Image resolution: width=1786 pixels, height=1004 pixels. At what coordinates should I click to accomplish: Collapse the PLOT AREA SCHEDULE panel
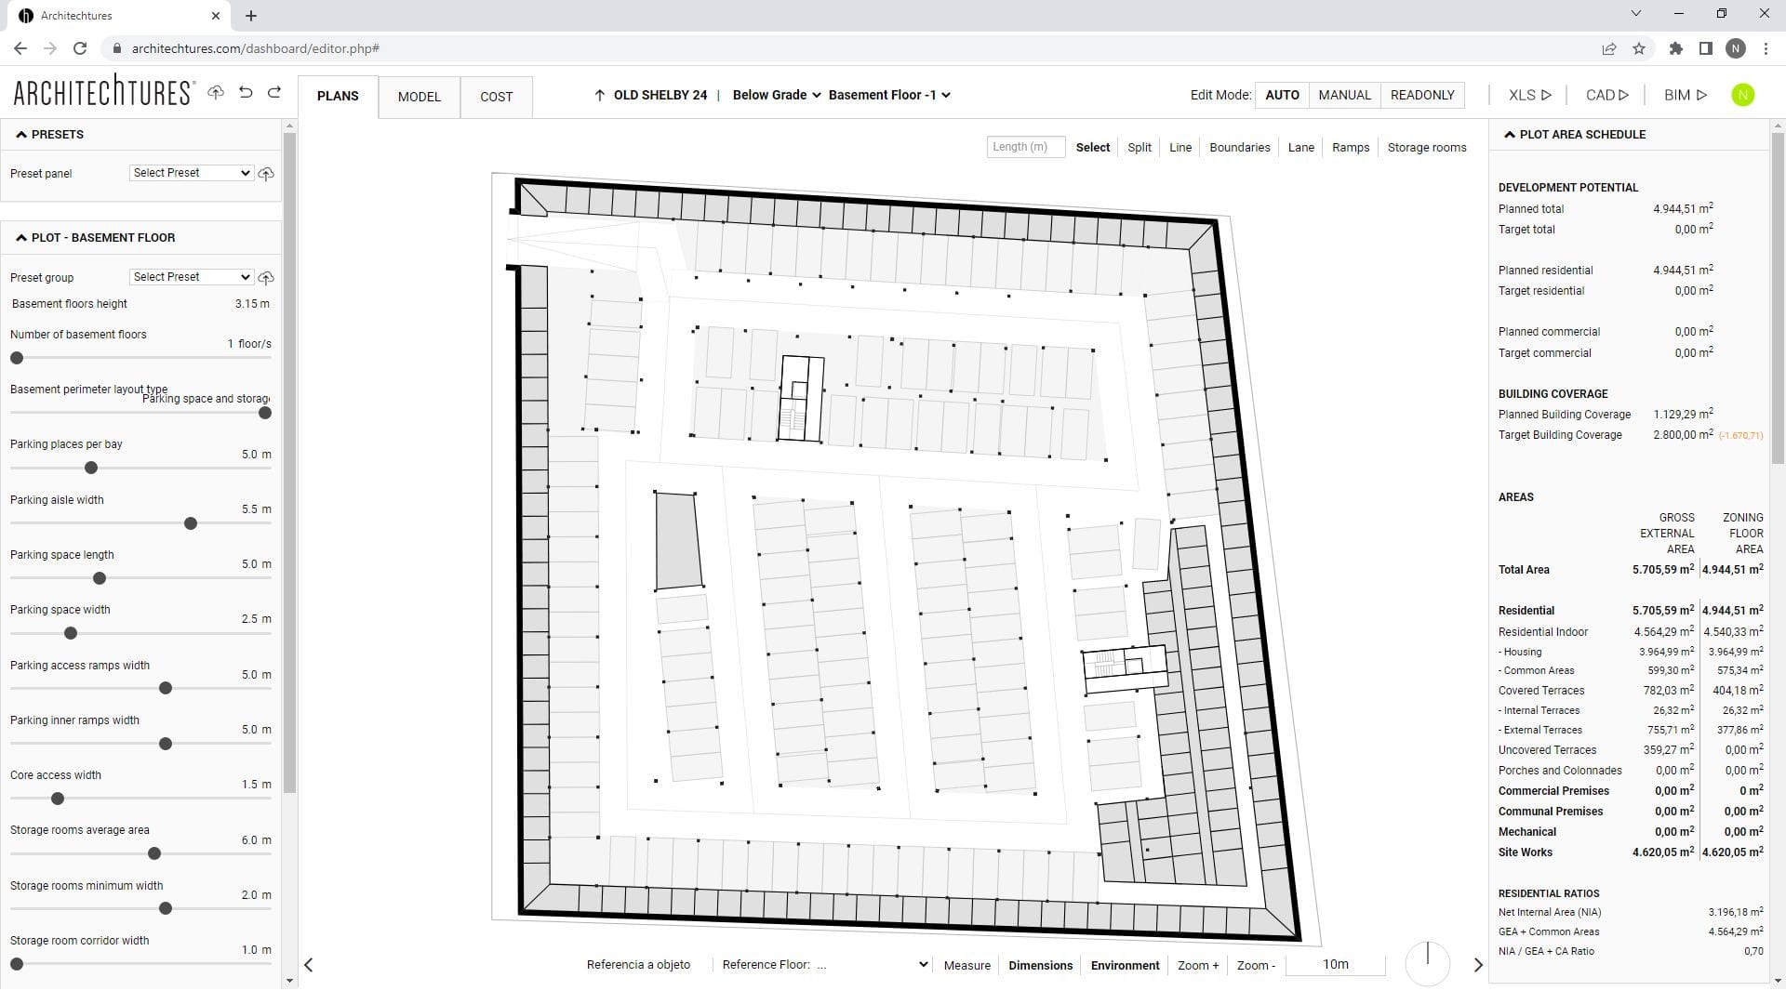pos(1510,134)
